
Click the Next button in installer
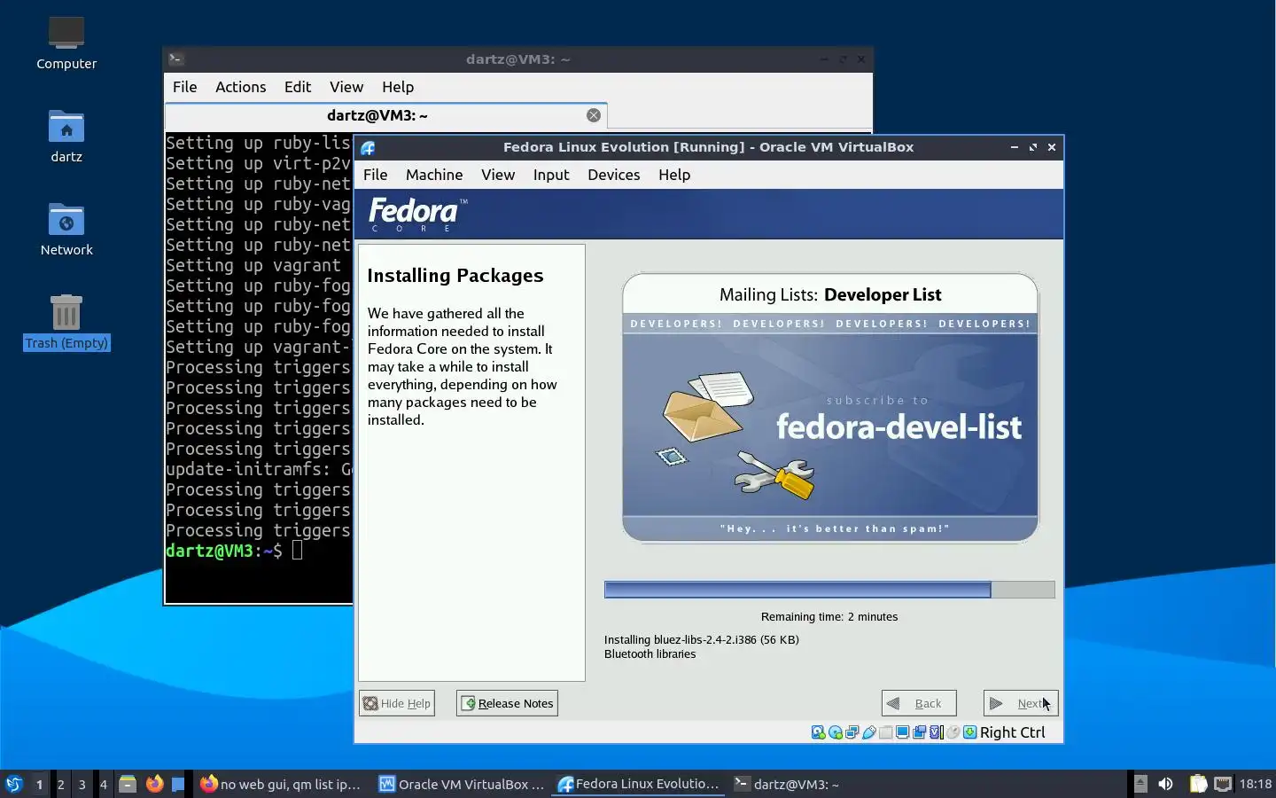pyautogui.click(x=1021, y=703)
